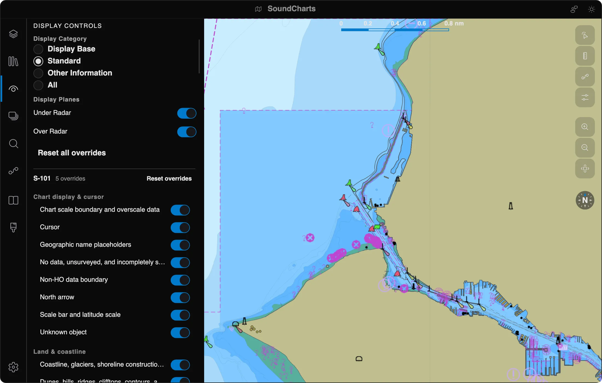Open the paintbrush styling sidebar icon
The width and height of the screenshot is (602, 383).
pyautogui.click(x=13, y=227)
